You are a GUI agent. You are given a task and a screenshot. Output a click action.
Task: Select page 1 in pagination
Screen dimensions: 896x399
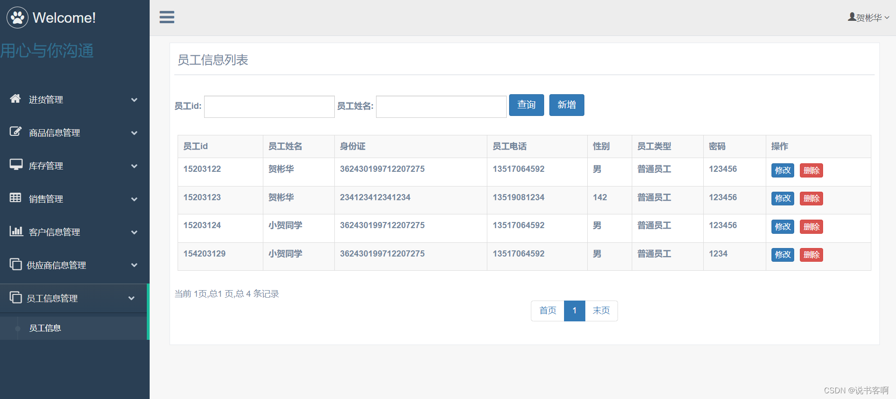pyautogui.click(x=574, y=310)
